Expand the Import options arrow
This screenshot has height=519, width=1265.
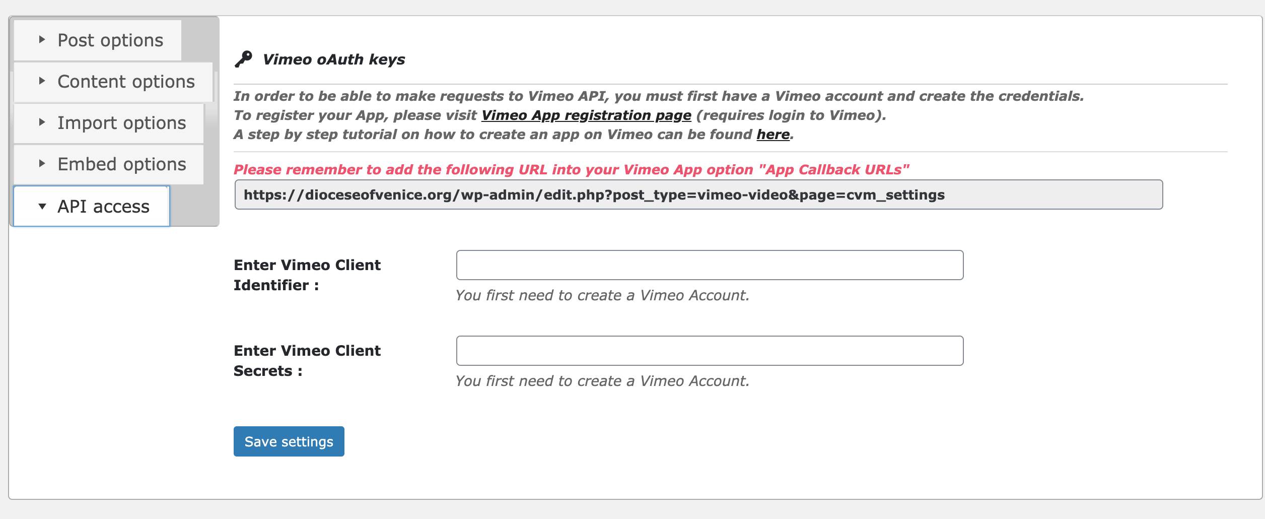click(x=42, y=122)
